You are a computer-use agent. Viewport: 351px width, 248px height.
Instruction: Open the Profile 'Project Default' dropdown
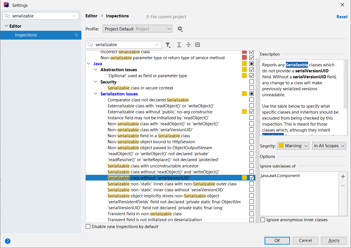point(137,29)
